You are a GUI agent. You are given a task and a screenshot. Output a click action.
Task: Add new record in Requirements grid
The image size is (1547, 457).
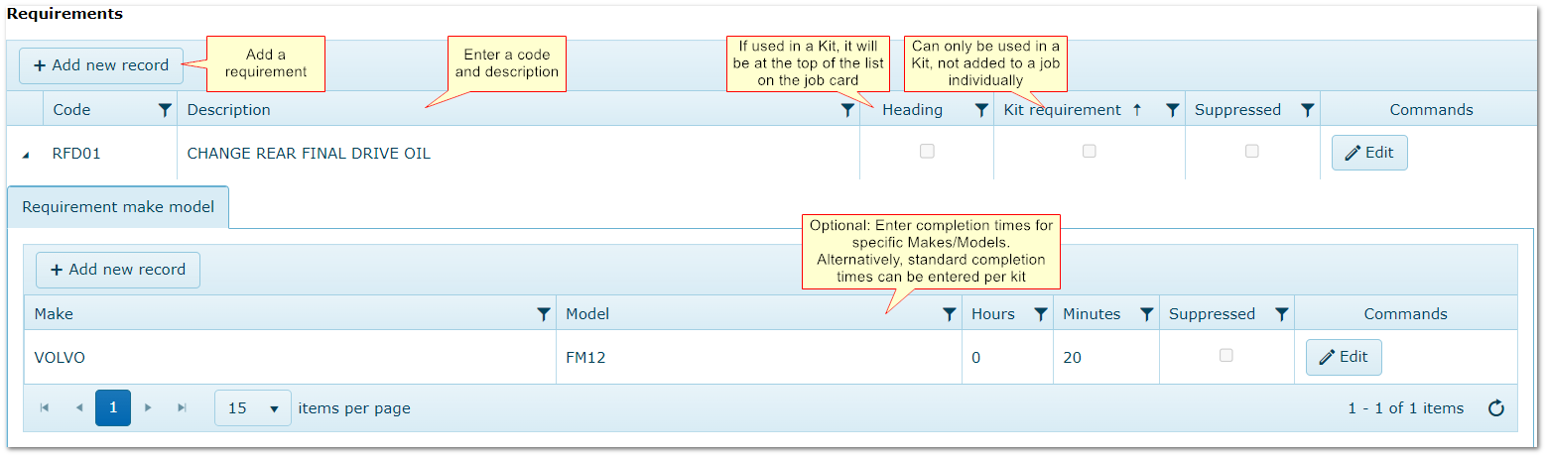coord(101,65)
